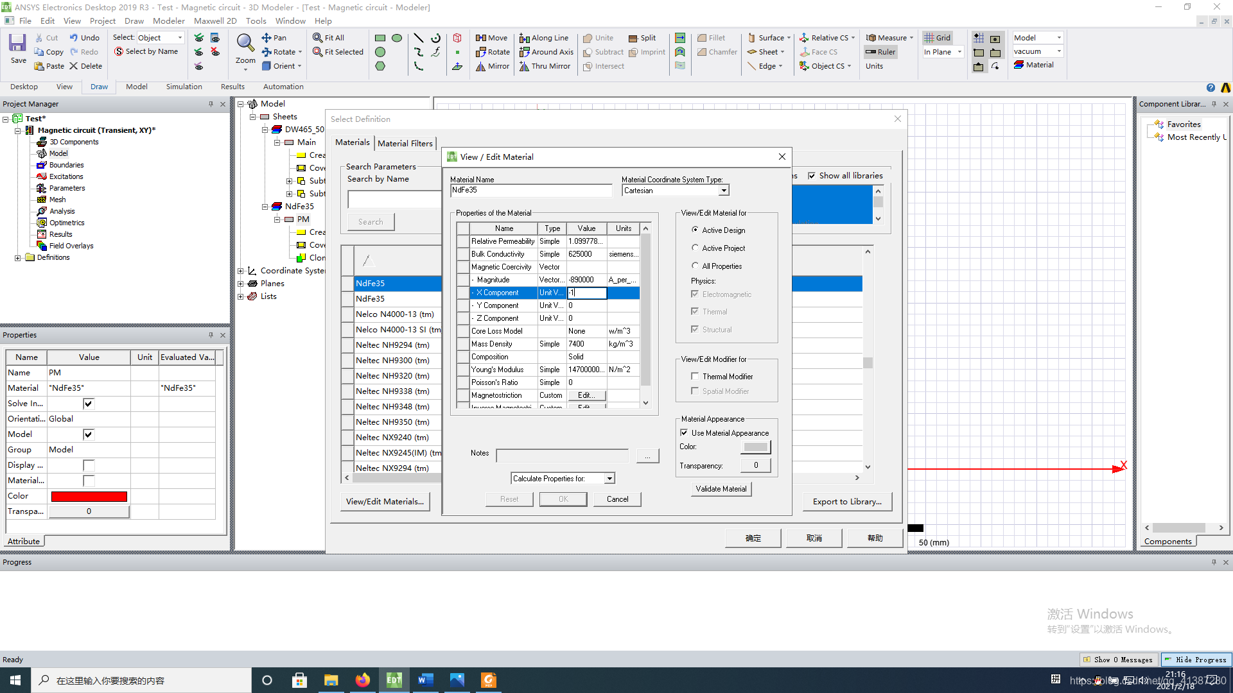Click the Mirror tool
This screenshot has height=693, width=1233.
coord(493,66)
